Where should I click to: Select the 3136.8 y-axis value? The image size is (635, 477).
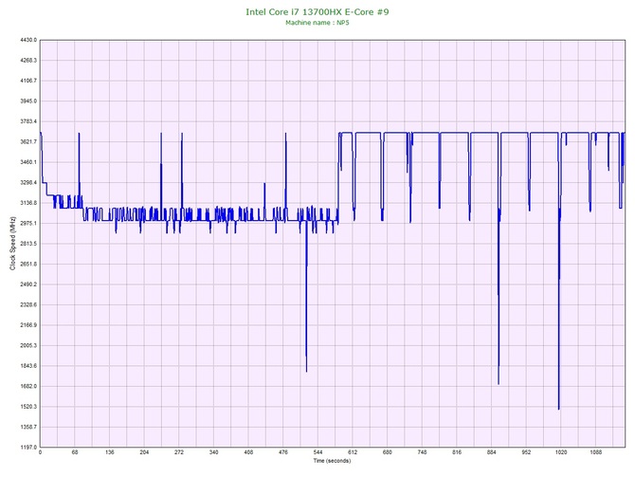click(28, 203)
